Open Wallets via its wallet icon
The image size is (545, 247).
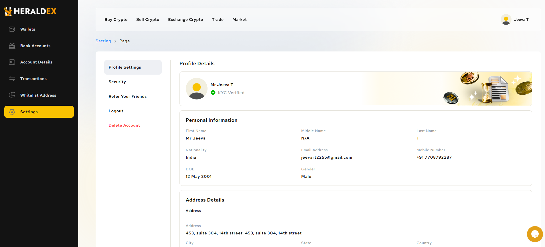(12, 29)
